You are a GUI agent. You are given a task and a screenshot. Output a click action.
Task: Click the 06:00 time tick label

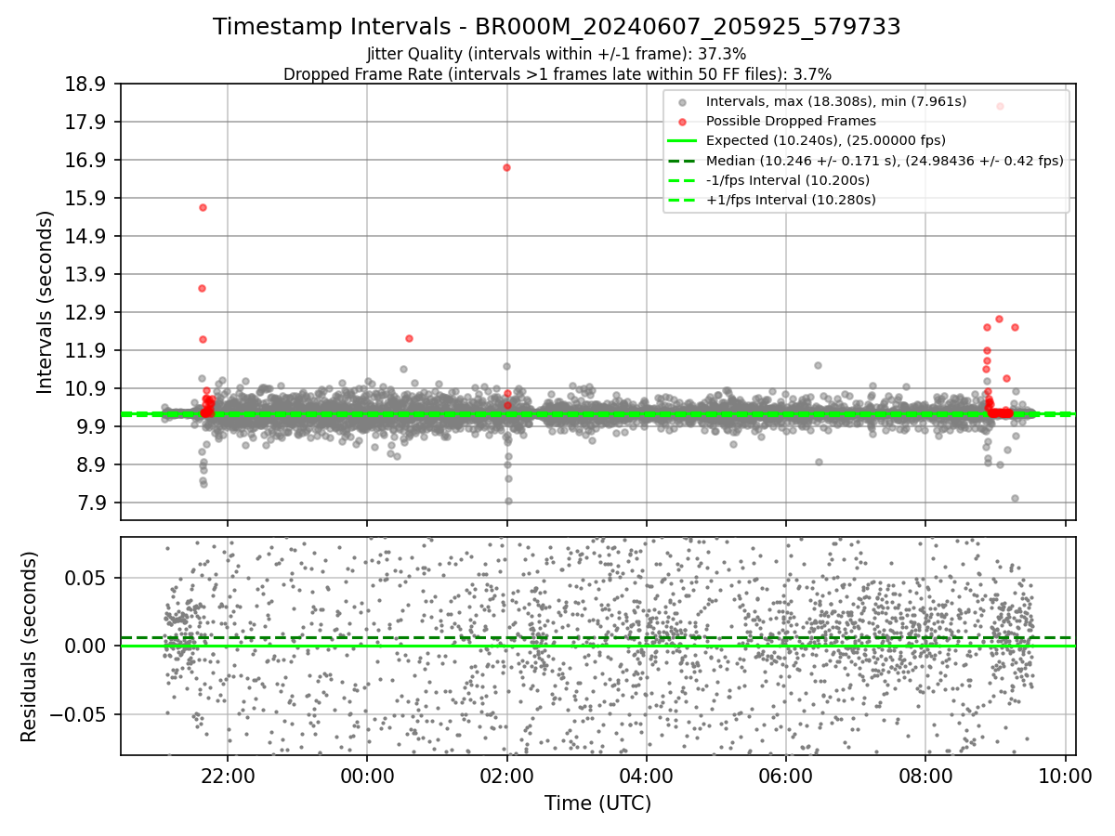786,775
